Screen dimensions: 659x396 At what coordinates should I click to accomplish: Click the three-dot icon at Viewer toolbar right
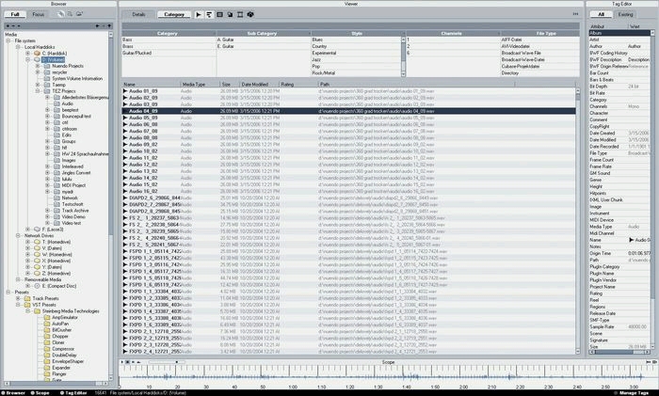click(575, 14)
